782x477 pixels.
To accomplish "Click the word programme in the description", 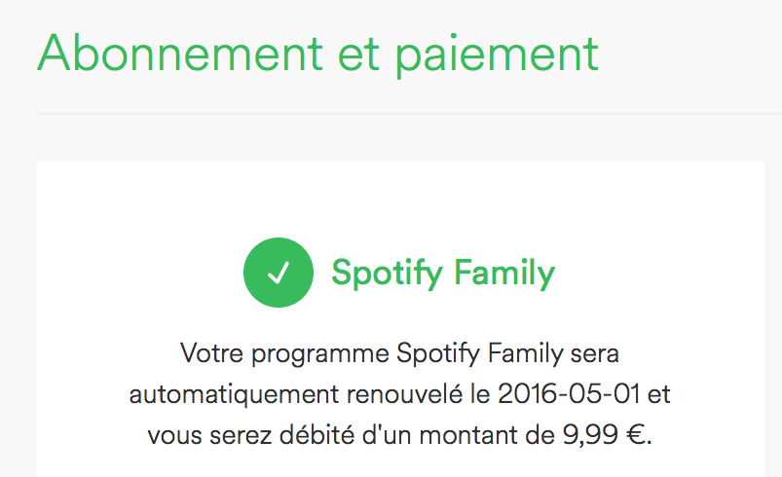I will coord(314,351).
